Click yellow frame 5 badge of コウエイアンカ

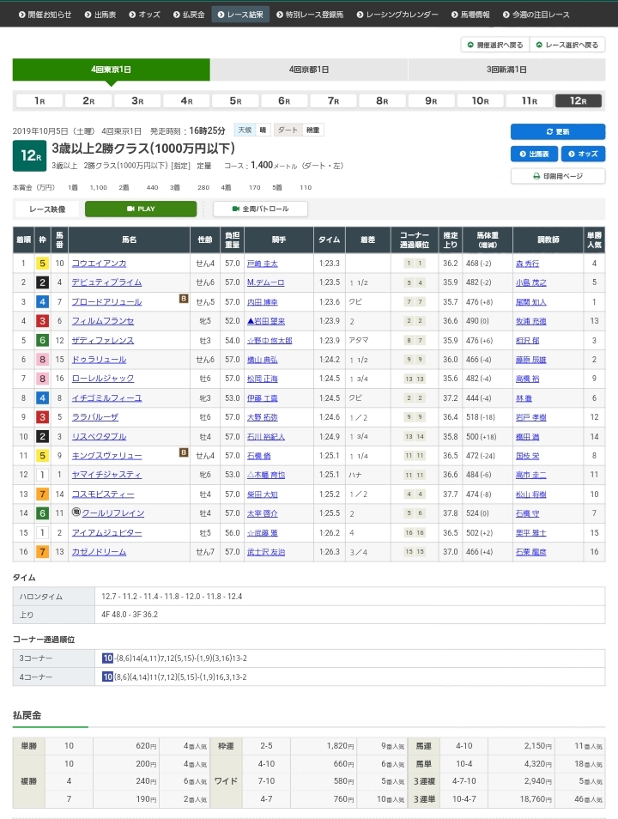[x=42, y=264]
